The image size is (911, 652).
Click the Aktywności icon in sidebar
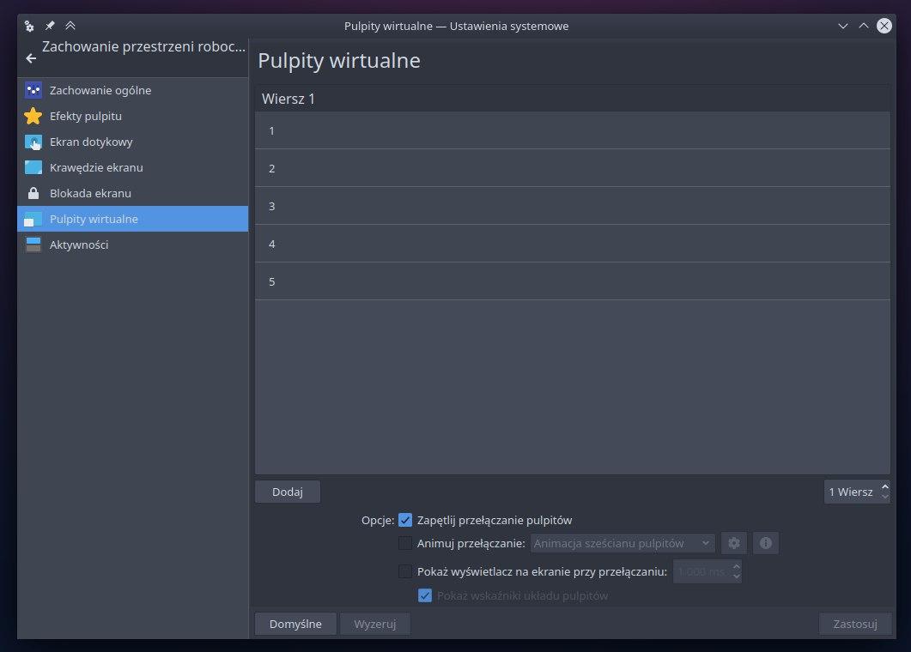point(33,244)
